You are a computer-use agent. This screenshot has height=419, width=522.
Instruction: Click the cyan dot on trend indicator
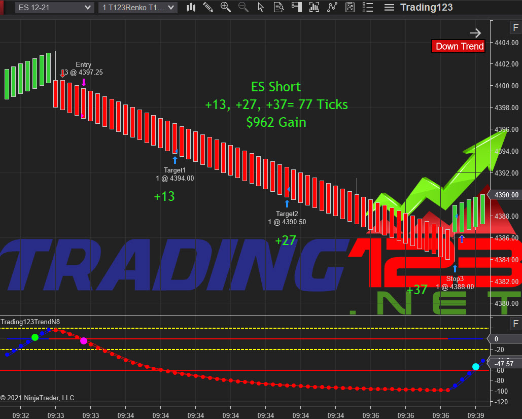[476, 367]
